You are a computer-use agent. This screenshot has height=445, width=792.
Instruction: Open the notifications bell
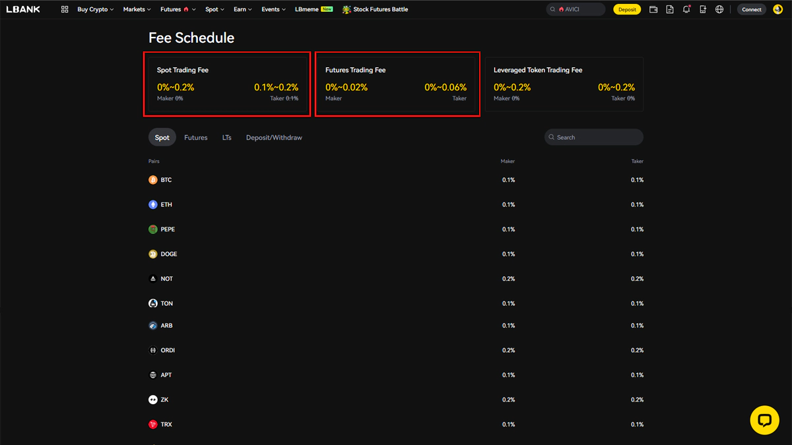pos(686,9)
